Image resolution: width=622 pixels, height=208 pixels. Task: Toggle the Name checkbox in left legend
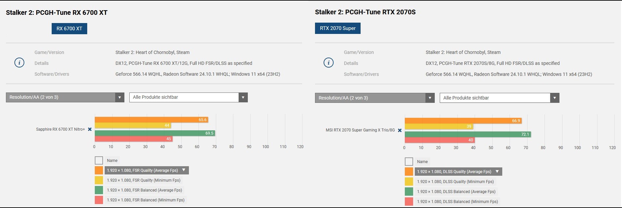tap(99, 160)
